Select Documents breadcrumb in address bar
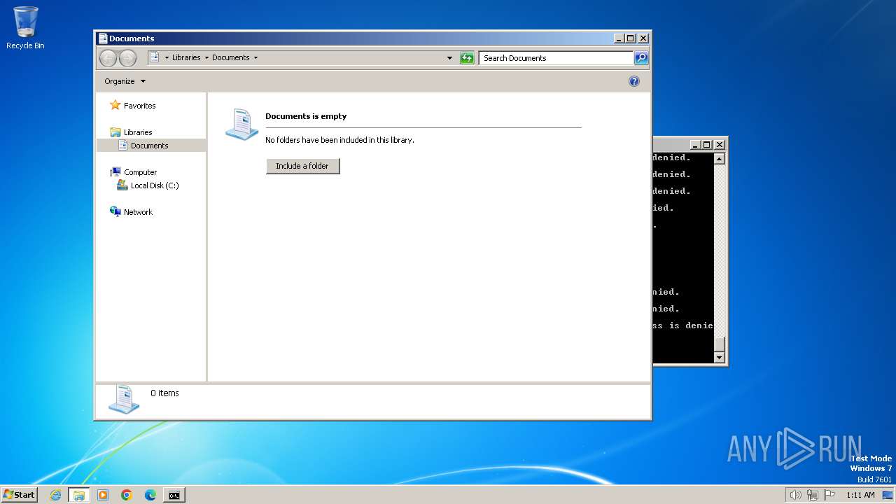 point(231,57)
